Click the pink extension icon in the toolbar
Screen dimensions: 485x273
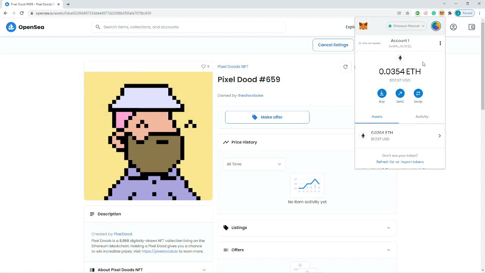click(x=426, y=13)
